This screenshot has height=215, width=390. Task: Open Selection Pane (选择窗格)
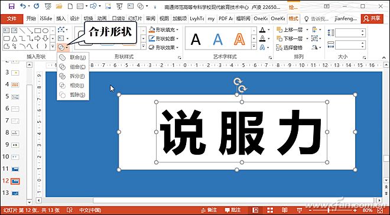click(290, 47)
